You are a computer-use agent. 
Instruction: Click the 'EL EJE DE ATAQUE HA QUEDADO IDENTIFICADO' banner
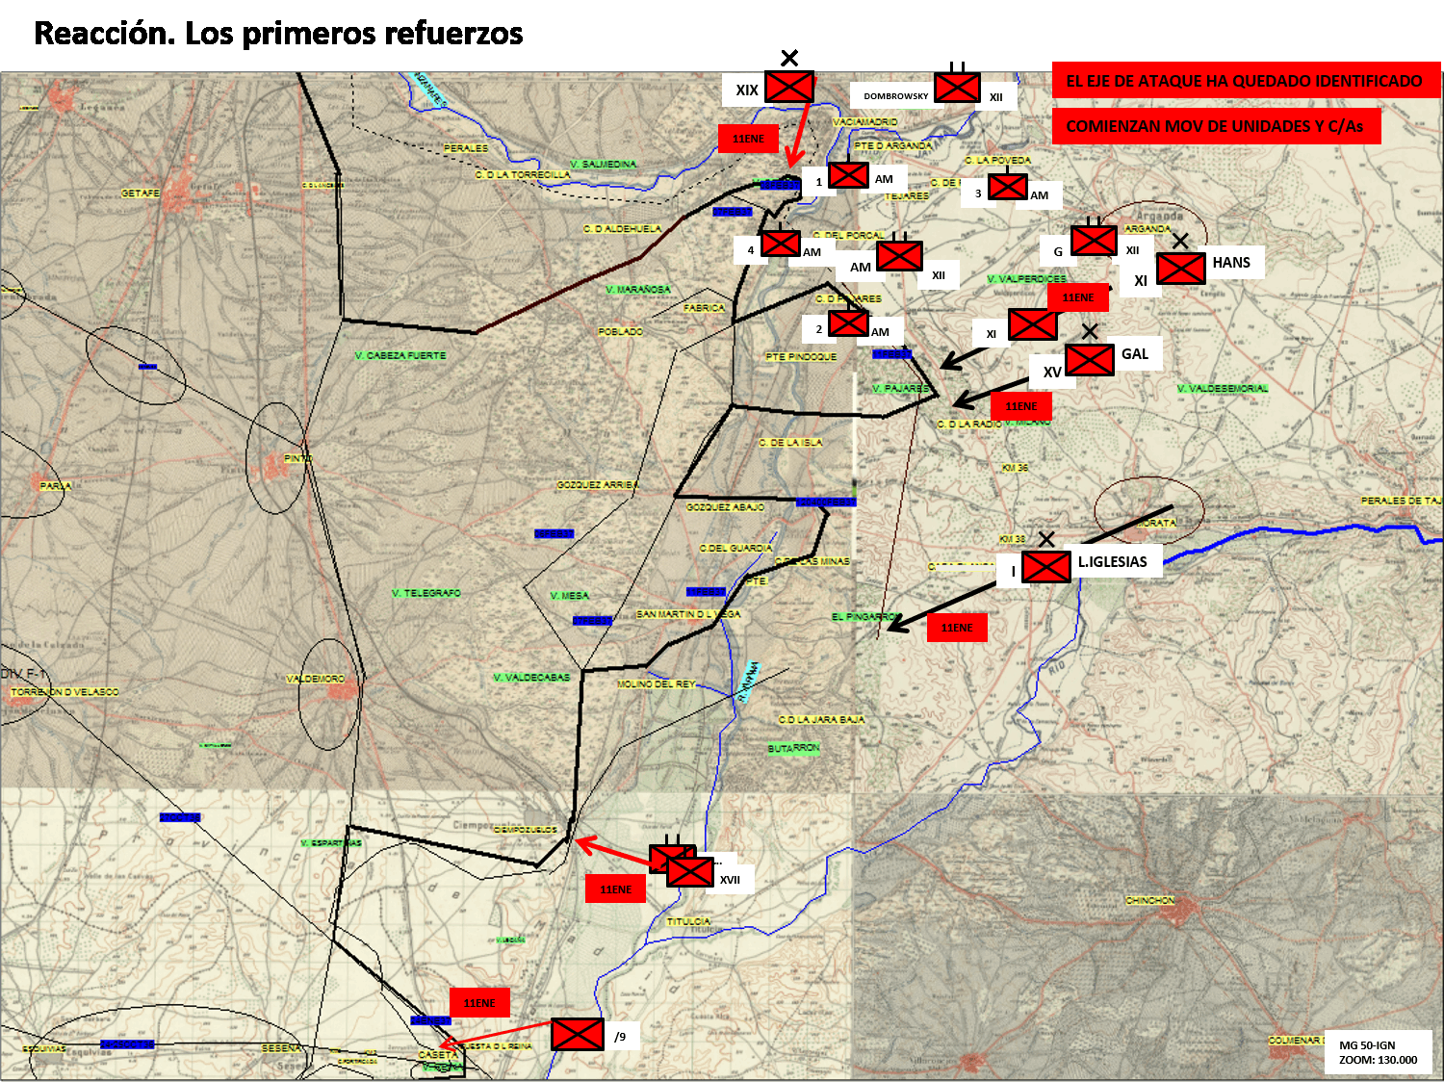1246,81
